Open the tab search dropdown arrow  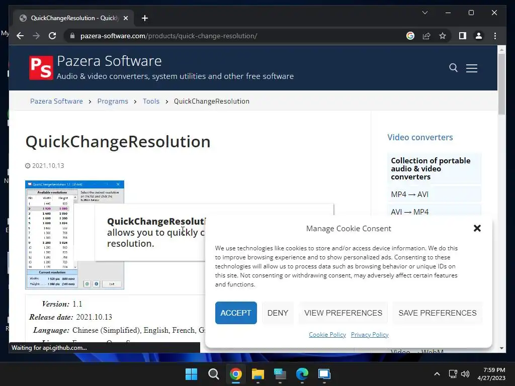click(x=424, y=13)
